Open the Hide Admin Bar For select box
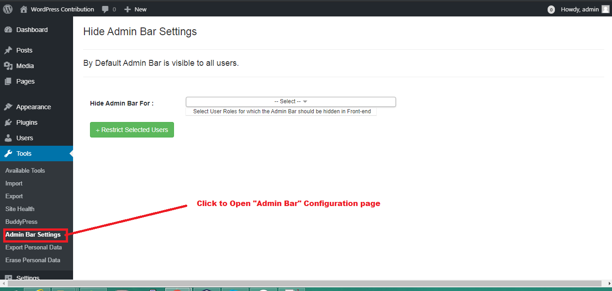Screen dimensions: 612x291 (291, 101)
